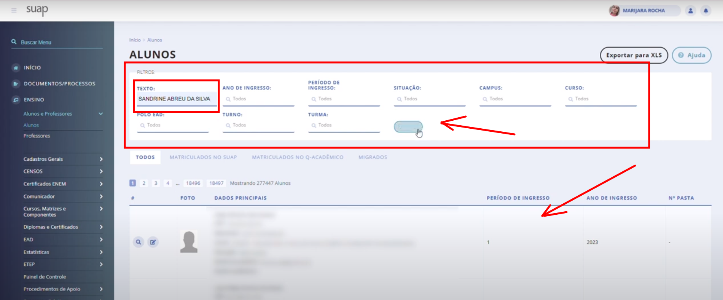Open the SITUAÇÃO filter dropdown
Viewport: 723px width, 300px height.
(x=430, y=99)
